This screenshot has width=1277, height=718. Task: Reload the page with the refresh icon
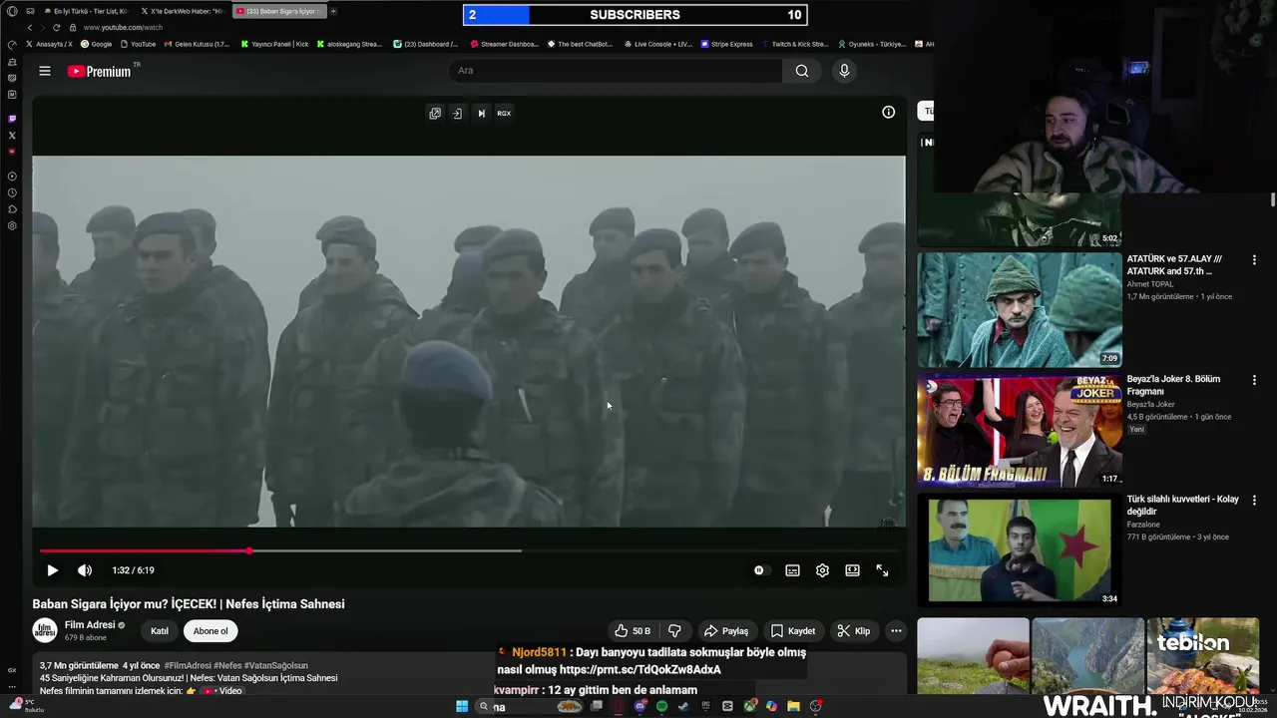(56, 28)
